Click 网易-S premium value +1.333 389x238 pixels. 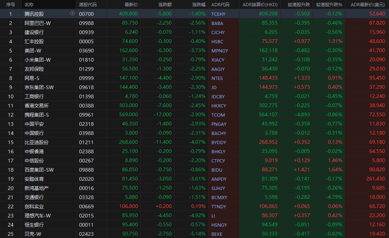[302, 78]
